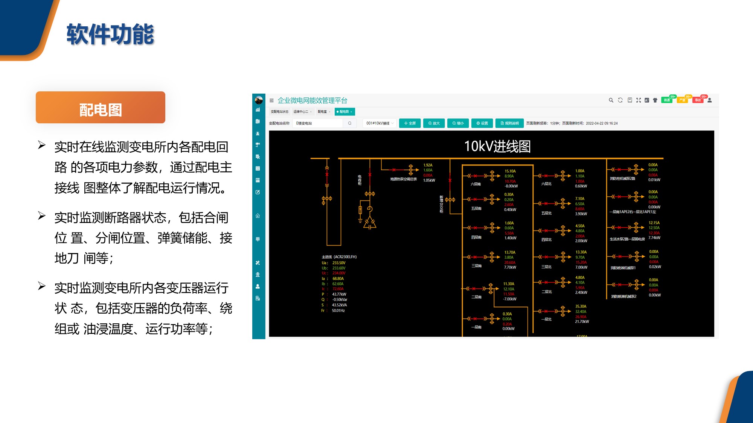Image resolution: width=753 pixels, height=423 pixels.
Task: Expand the 001#10kV接线 dropdown
Action: click(x=380, y=123)
